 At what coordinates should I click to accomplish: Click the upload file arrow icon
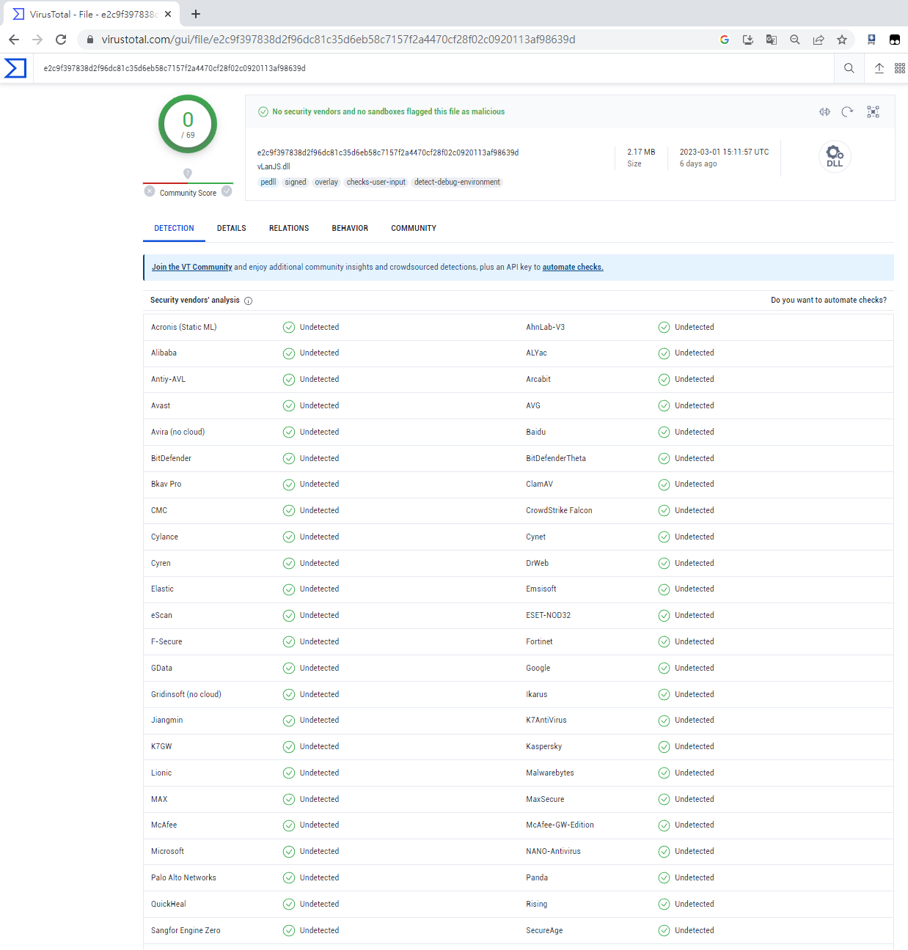pos(879,68)
